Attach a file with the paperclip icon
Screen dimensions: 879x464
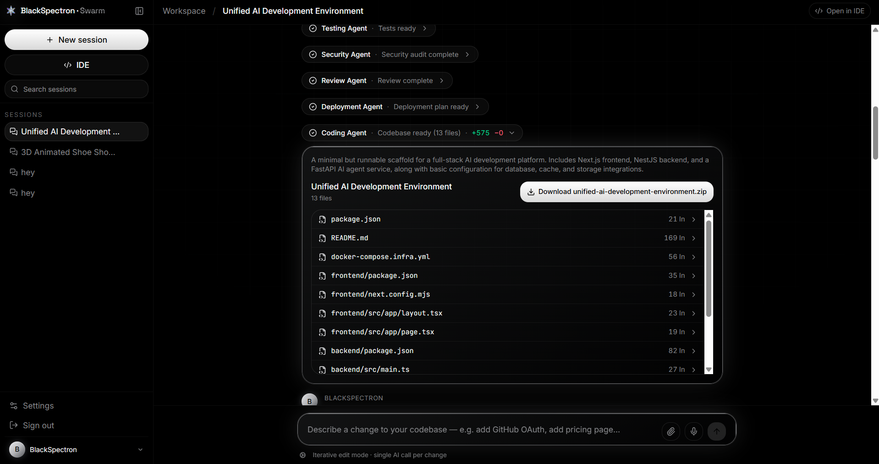pos(671,431)
